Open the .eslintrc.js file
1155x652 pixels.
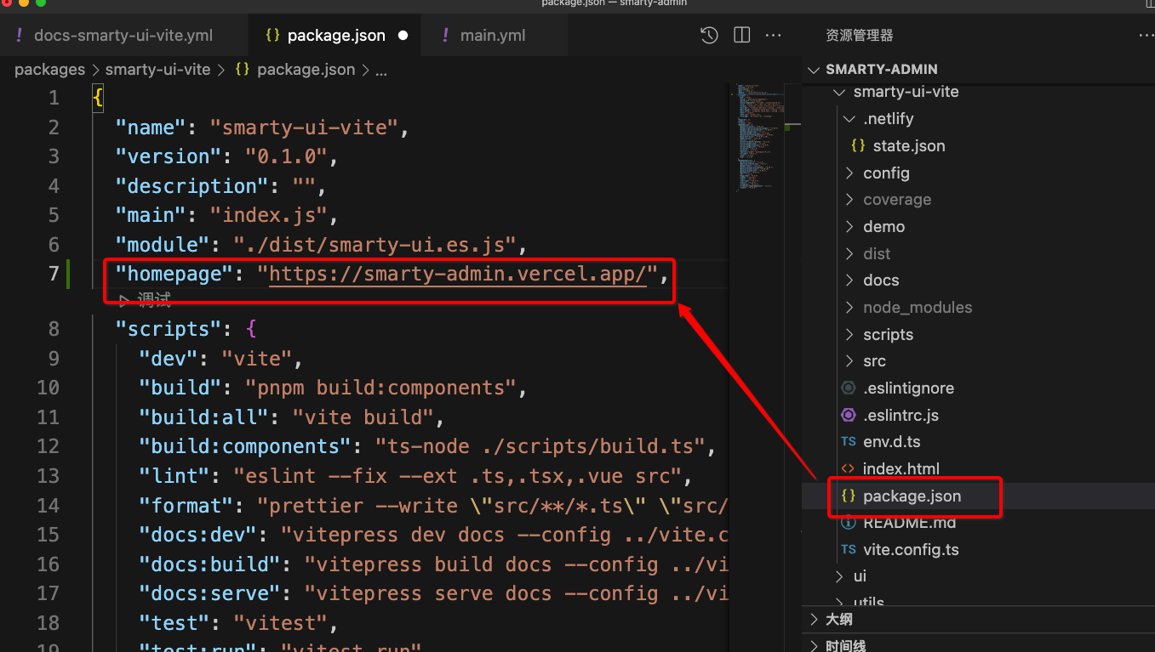click(x=901, y=416)
